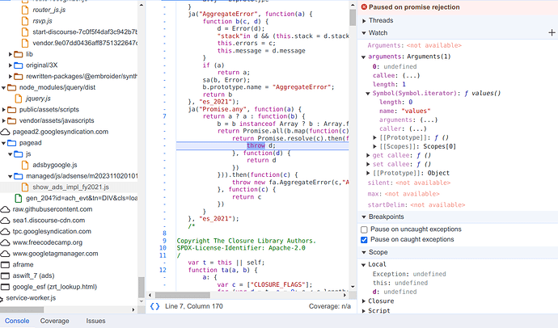This screenshot has width=558, height=328.
Task: Click the caller (...) getter value
Action: [x=418, y=128]
